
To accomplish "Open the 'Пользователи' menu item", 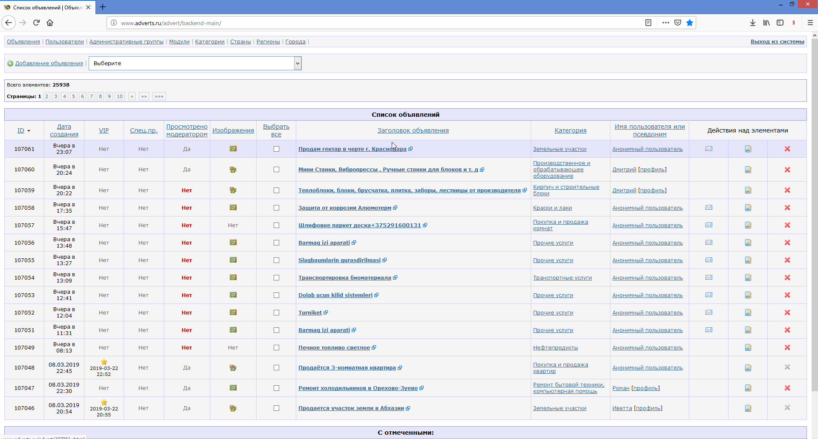I will pos(64,42).
